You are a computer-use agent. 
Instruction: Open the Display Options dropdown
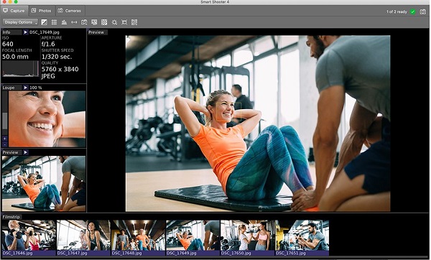[x=20, y=22]
